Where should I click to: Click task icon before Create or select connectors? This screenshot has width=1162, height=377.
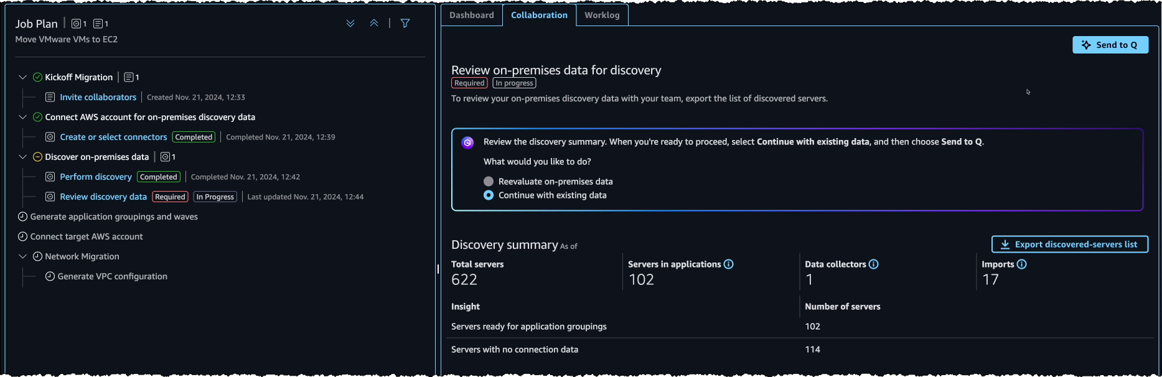(x=50, y=137)
